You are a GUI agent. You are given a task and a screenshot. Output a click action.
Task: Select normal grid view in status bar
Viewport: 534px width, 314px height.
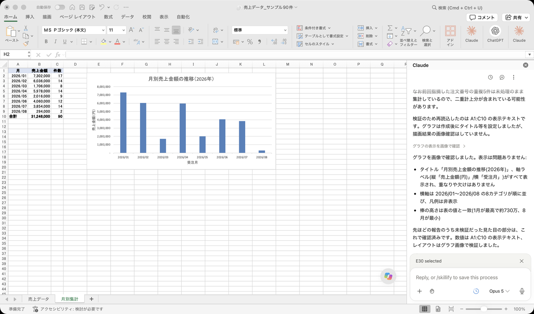point(425,309)
